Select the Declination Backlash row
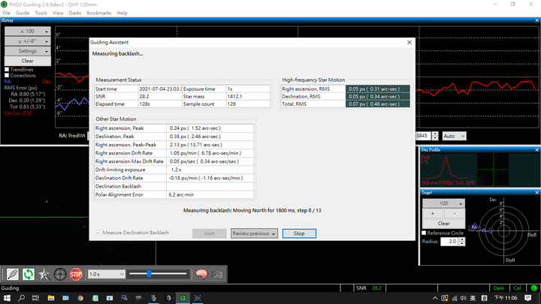The height and width of the screenshot is (304, 541). pyautogui.click(x=174, y=186)
